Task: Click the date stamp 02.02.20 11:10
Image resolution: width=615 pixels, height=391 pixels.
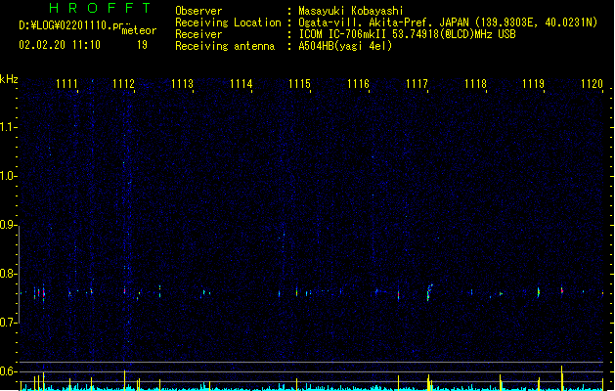Action: (x=60, y=45)
